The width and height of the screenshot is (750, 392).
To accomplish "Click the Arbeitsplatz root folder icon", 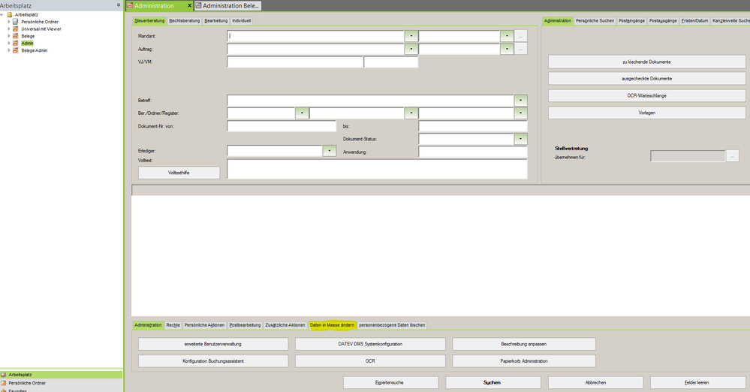I will (x=10, y=15).
